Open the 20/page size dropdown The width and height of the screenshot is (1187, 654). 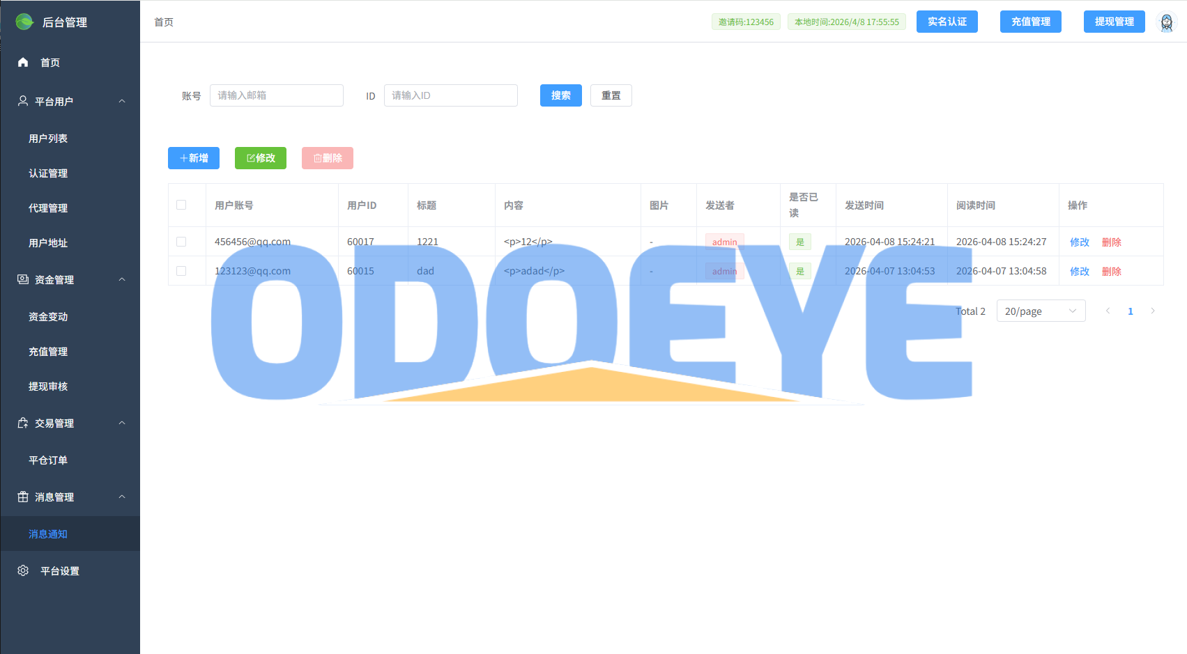point(1041,311)
